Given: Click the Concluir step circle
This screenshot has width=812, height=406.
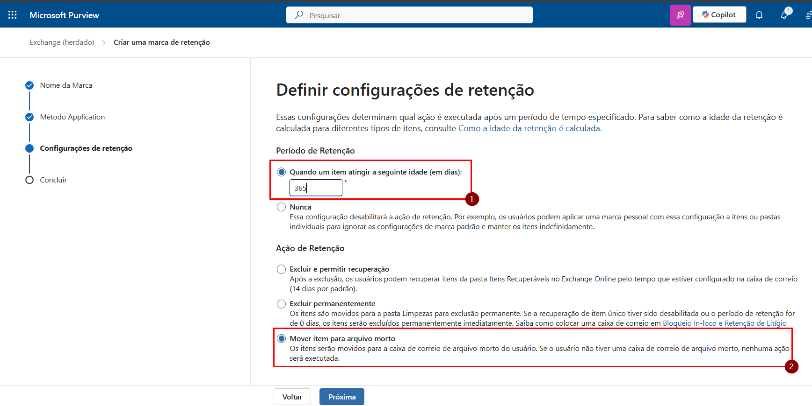Looking at the screenshot, I should [x=29, y=180].
